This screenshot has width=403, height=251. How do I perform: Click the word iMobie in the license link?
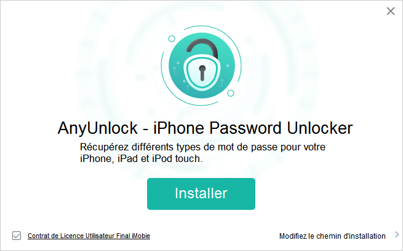tap(141, 236)
